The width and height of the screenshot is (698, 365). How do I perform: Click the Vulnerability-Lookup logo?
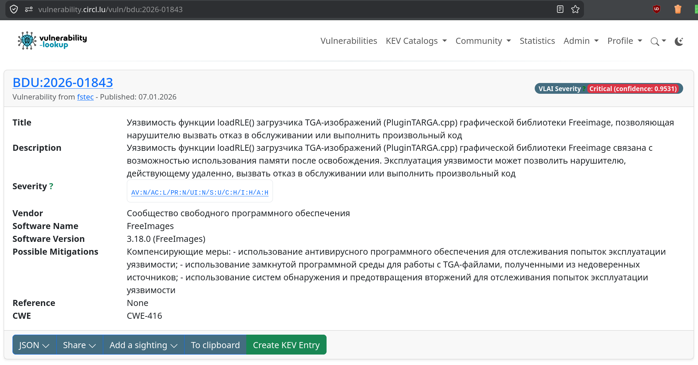(52, 41)
